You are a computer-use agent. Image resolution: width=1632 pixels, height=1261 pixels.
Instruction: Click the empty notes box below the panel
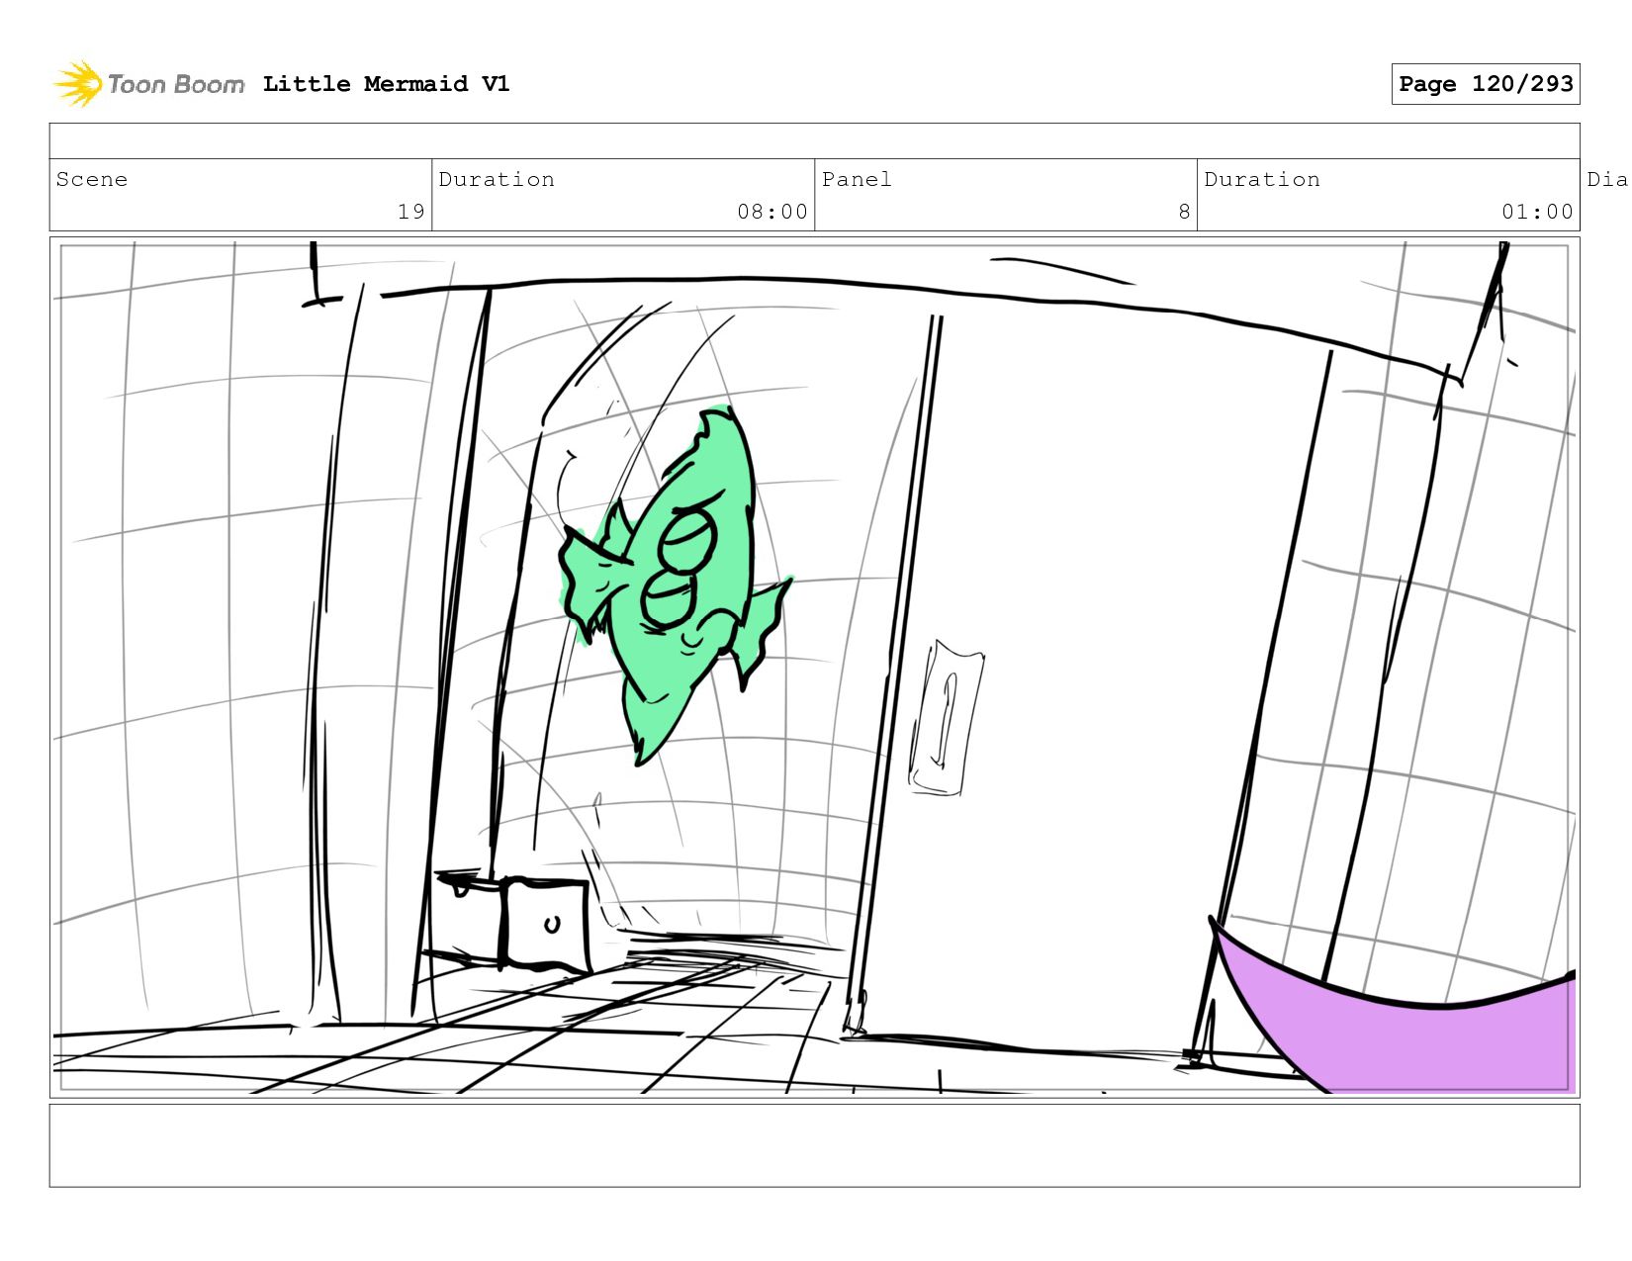[814, 1145]
